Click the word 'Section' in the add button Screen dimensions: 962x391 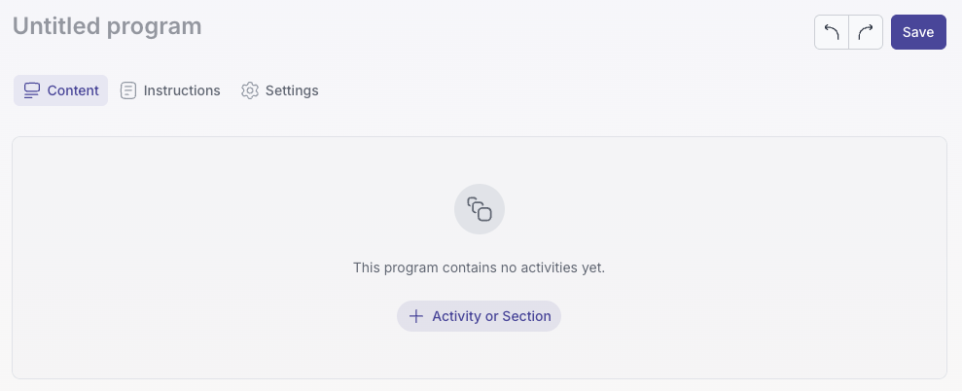coord(526,316)
